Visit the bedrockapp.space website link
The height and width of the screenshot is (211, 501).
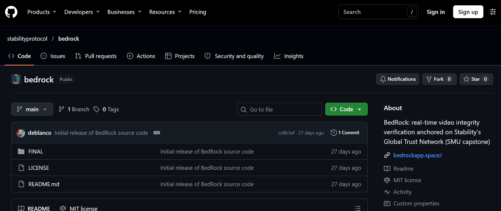(417, 155)
